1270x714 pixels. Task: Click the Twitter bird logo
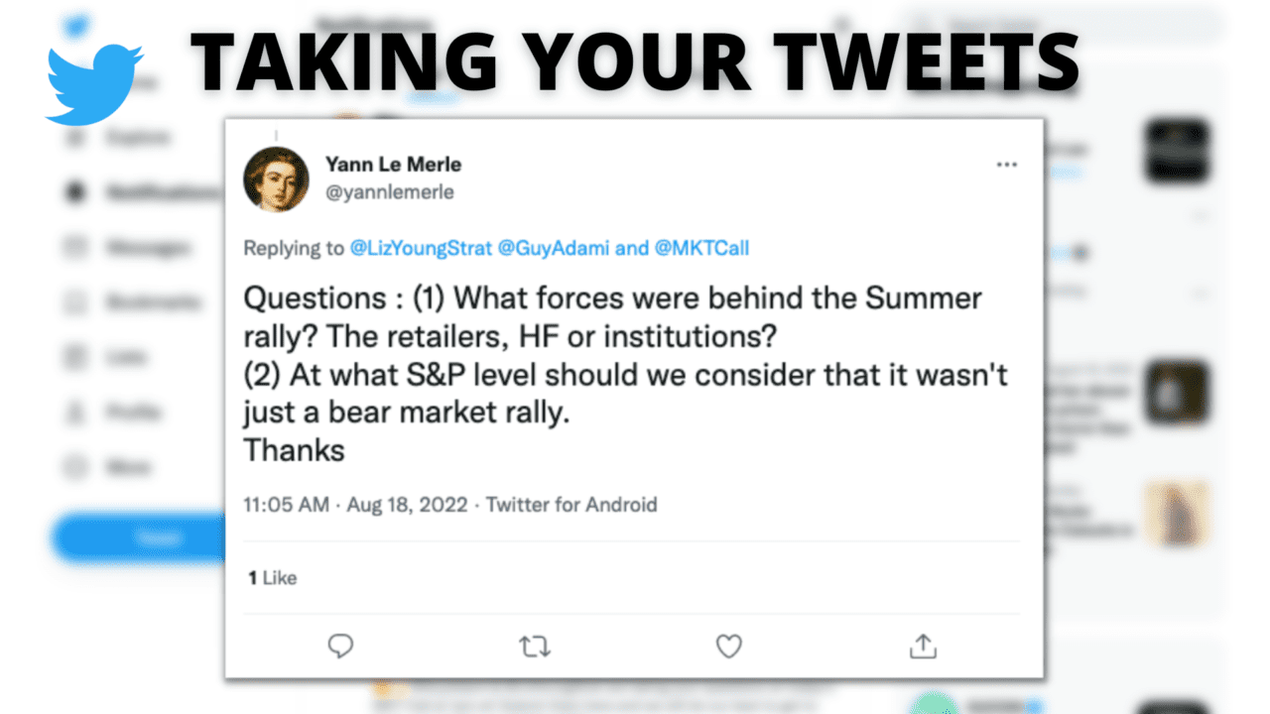[94, 83]
